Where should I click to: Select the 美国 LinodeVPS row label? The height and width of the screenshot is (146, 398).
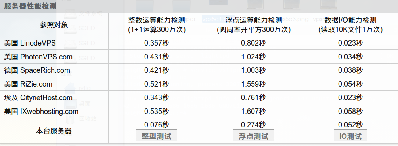pos(30,43)
